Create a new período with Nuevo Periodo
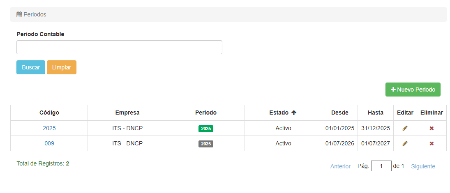 (413, 90)
